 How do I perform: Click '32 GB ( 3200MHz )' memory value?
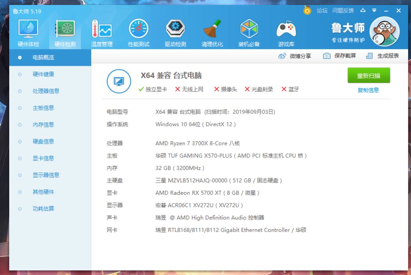pyautogui.click(x=180, y=168)
